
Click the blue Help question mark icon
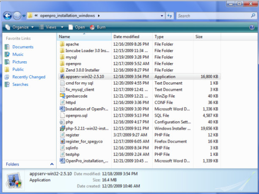point(252,27)
